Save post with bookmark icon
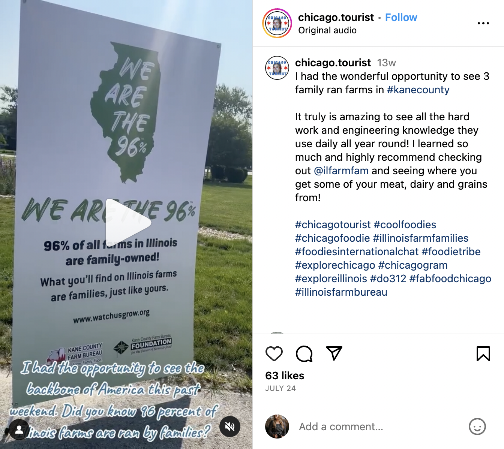Image resolution: width=504 pixels, height=449 pixels. [x=483, y=354]
